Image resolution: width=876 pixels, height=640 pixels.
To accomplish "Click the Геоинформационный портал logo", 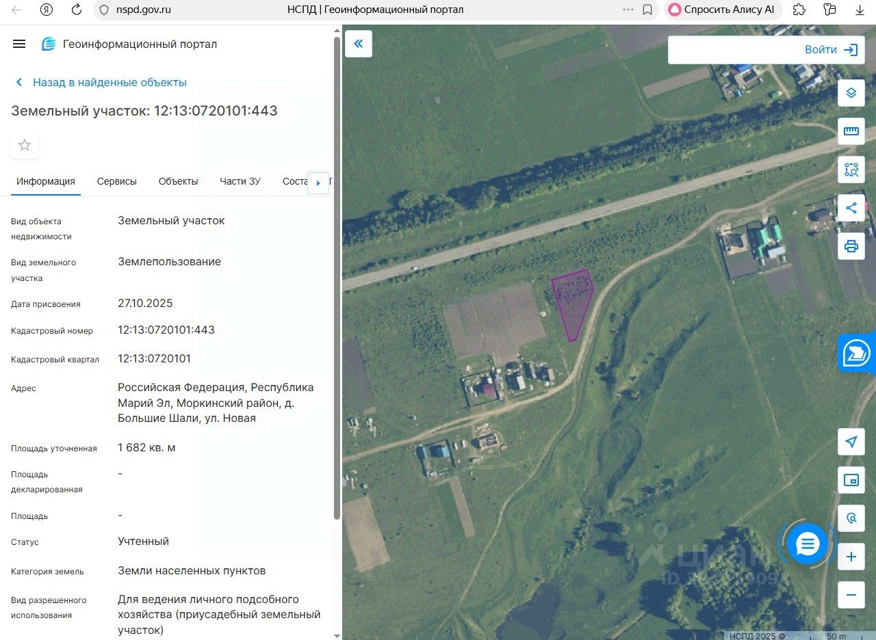I will point(129,44).
